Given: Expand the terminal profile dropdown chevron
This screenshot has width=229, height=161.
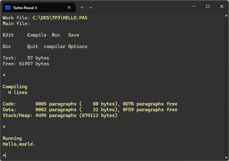Looking at the screenshot, I should click(91, 8).
